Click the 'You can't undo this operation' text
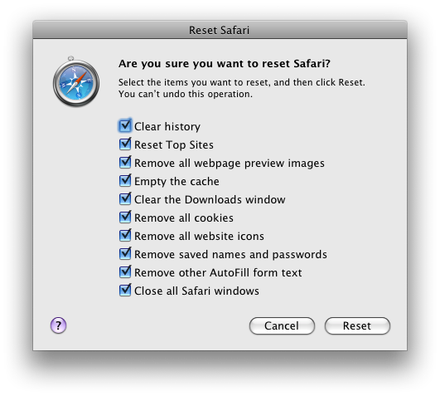Image resolution: width=440 pixels, height=396 pixels. [x=186, y=94]
